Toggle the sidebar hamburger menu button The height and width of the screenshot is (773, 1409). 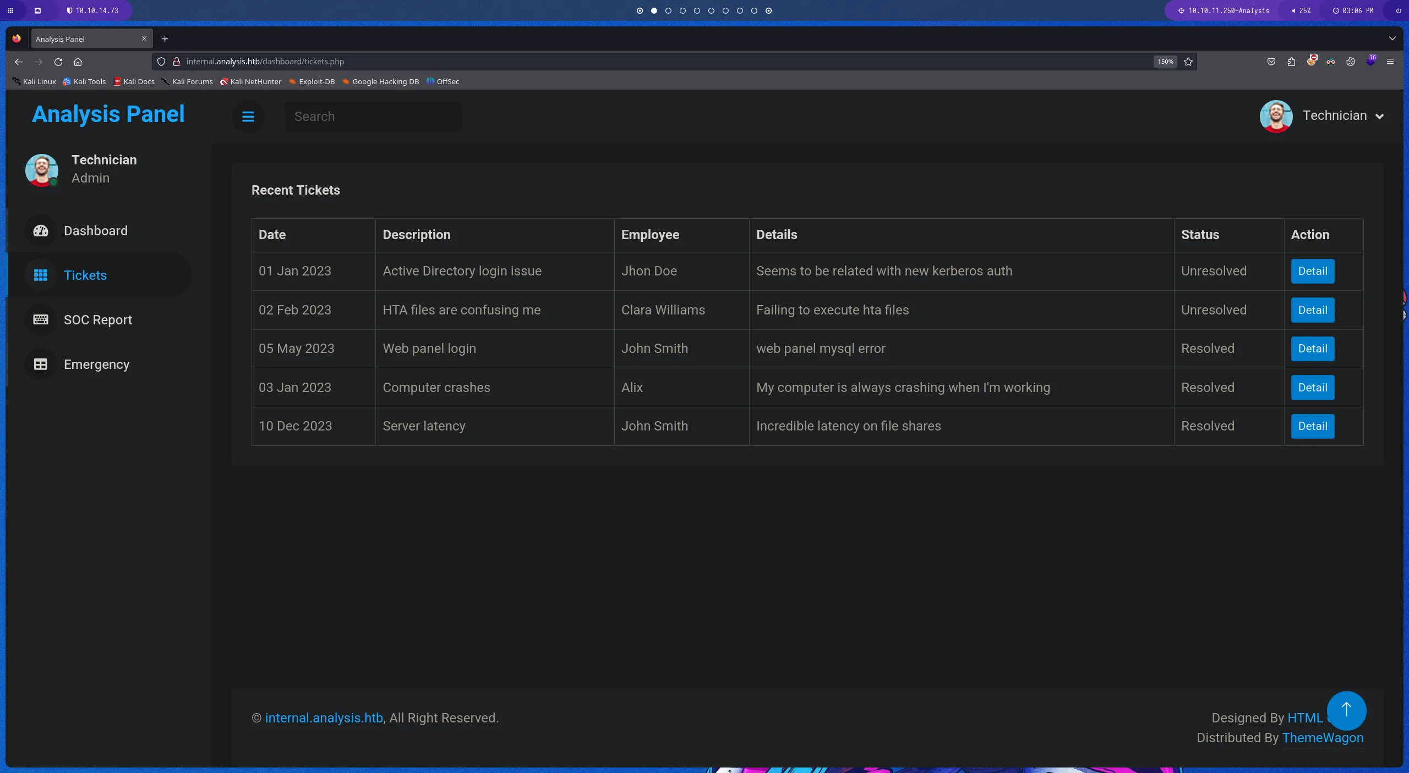[248, 117]
